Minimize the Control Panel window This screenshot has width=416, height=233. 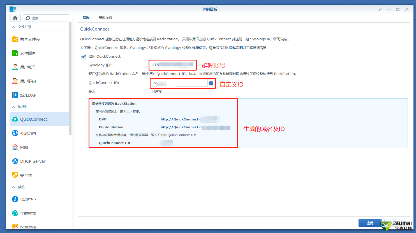click(389, 9)
